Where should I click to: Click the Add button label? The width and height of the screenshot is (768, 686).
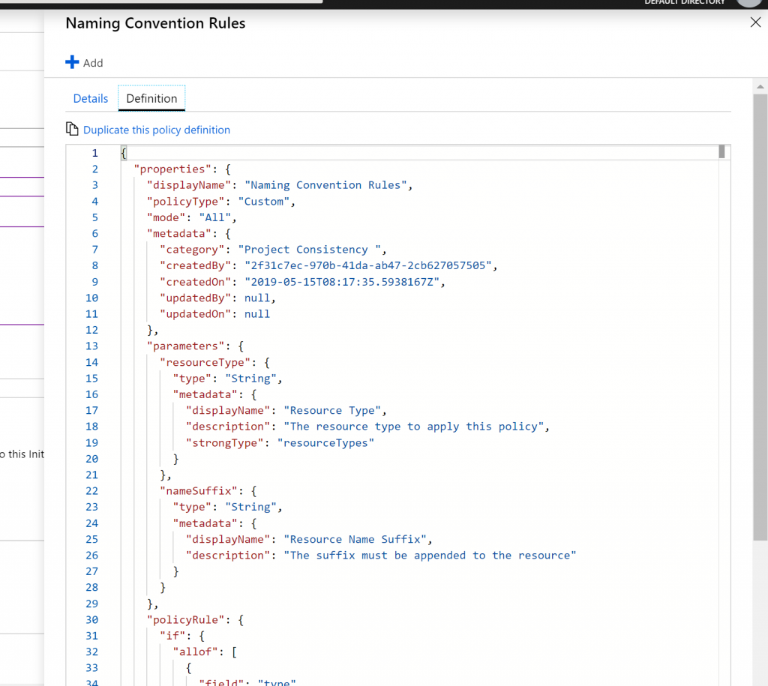click(x=93, y=63)
